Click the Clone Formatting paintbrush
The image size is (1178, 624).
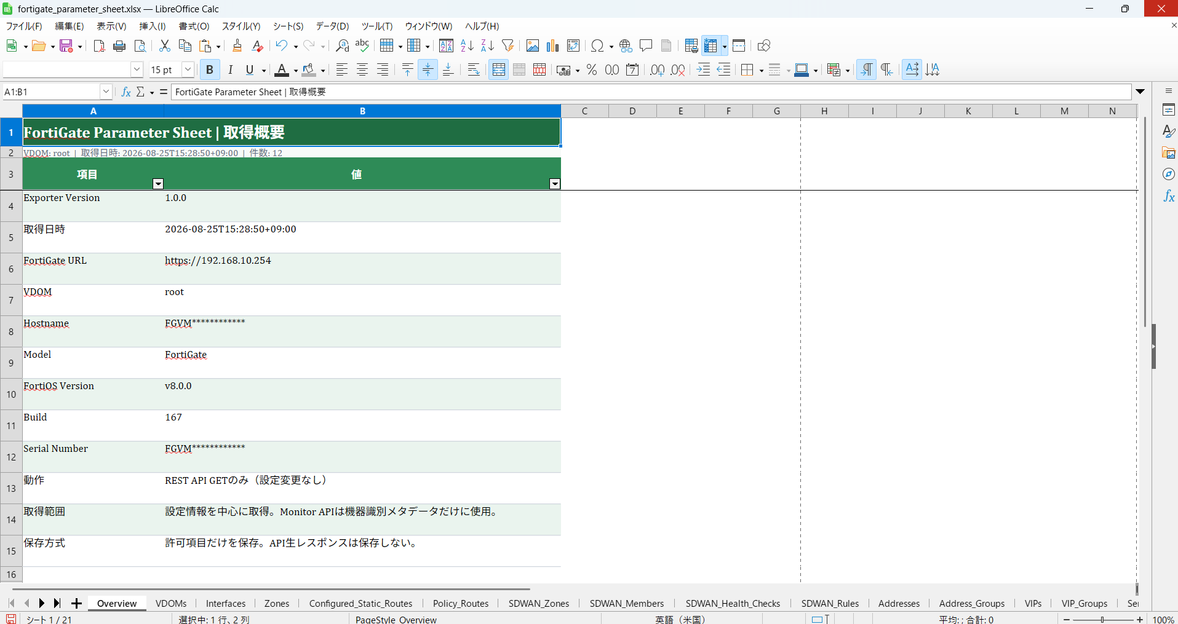[x=237, y=46]
